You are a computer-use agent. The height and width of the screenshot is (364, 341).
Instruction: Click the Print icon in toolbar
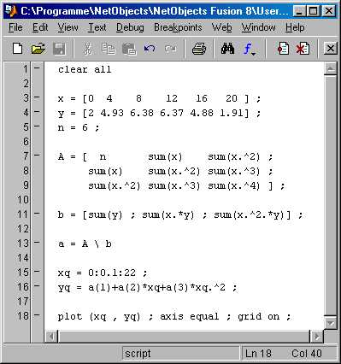coord(199,49)
